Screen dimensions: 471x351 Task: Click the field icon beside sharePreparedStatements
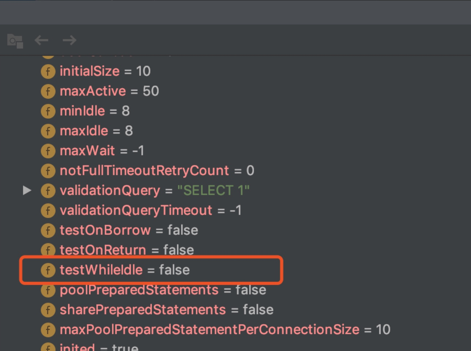[x=48, y=310]
